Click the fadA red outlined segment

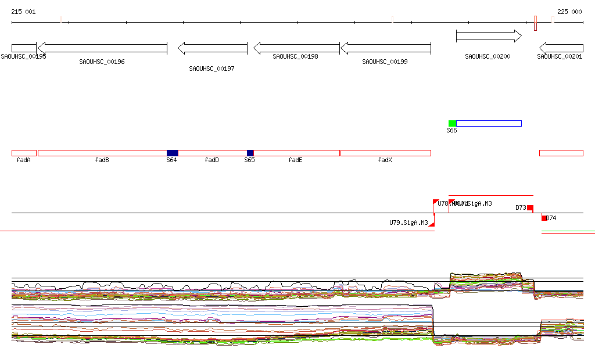click(x=24, y=153)
